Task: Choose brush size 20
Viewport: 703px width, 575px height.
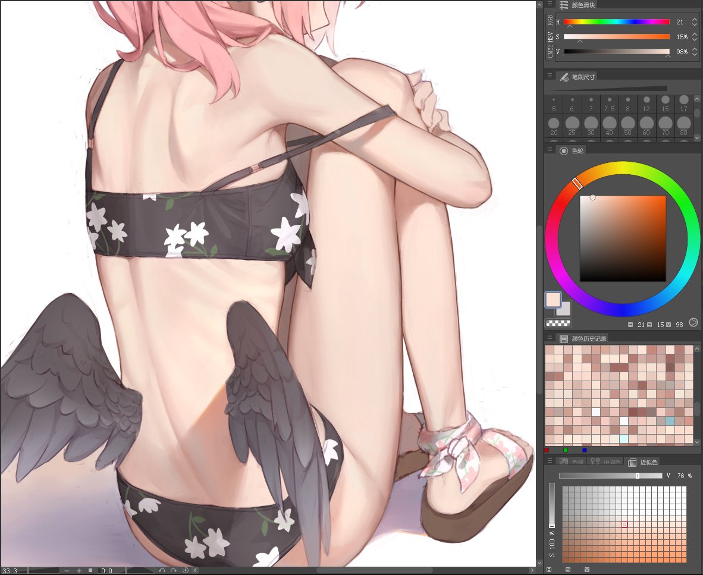Action: pyautogui.click(x=554, y=126)
